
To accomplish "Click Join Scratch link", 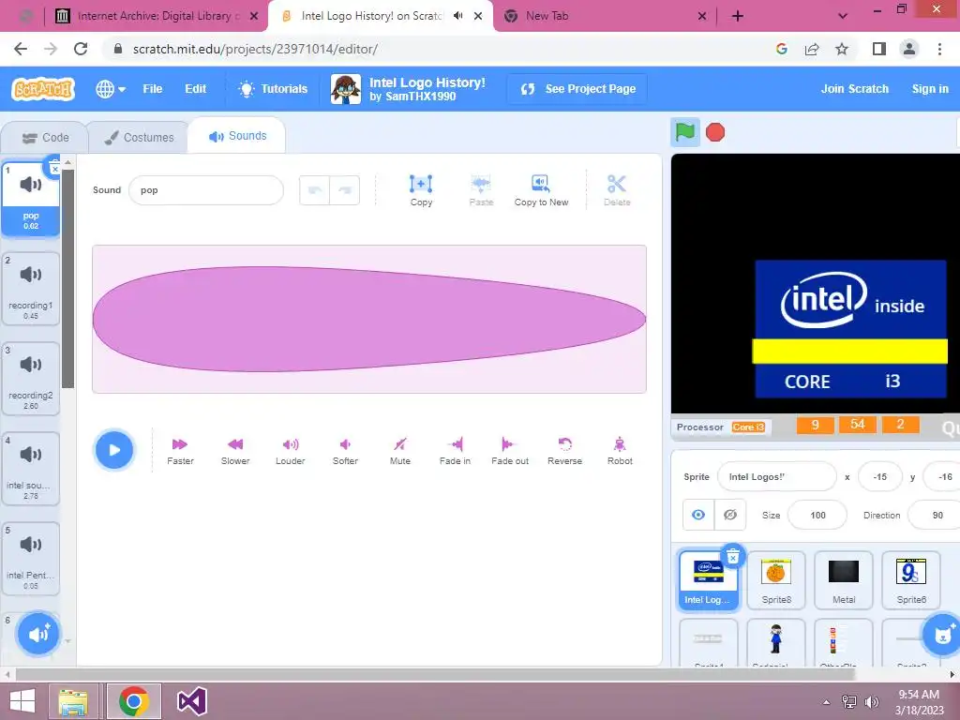I will tap(855, 89).
